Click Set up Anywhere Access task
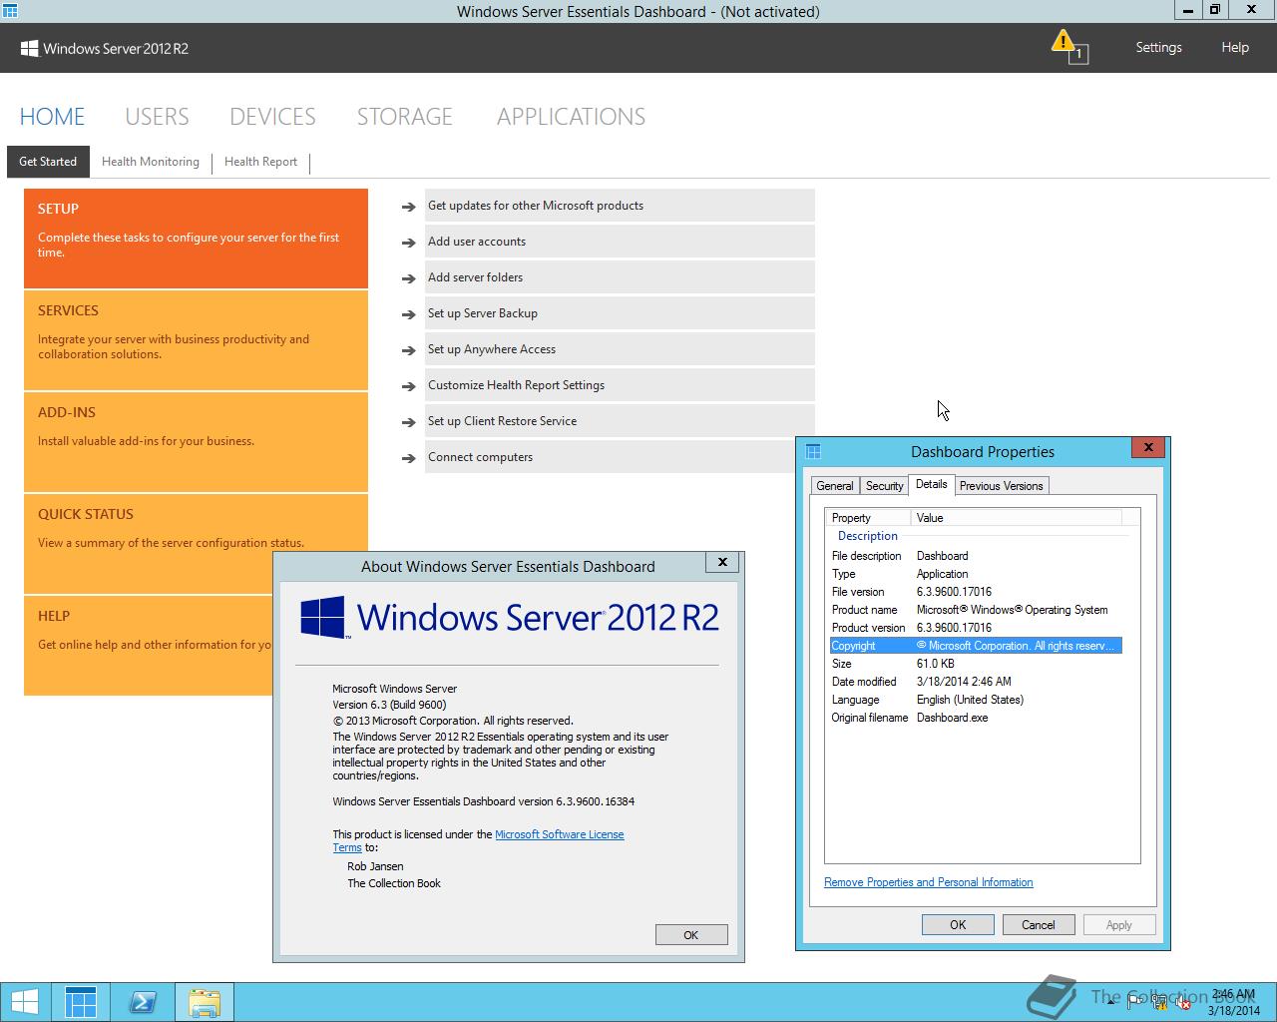1277x1022 pixels. click(620, 349)
